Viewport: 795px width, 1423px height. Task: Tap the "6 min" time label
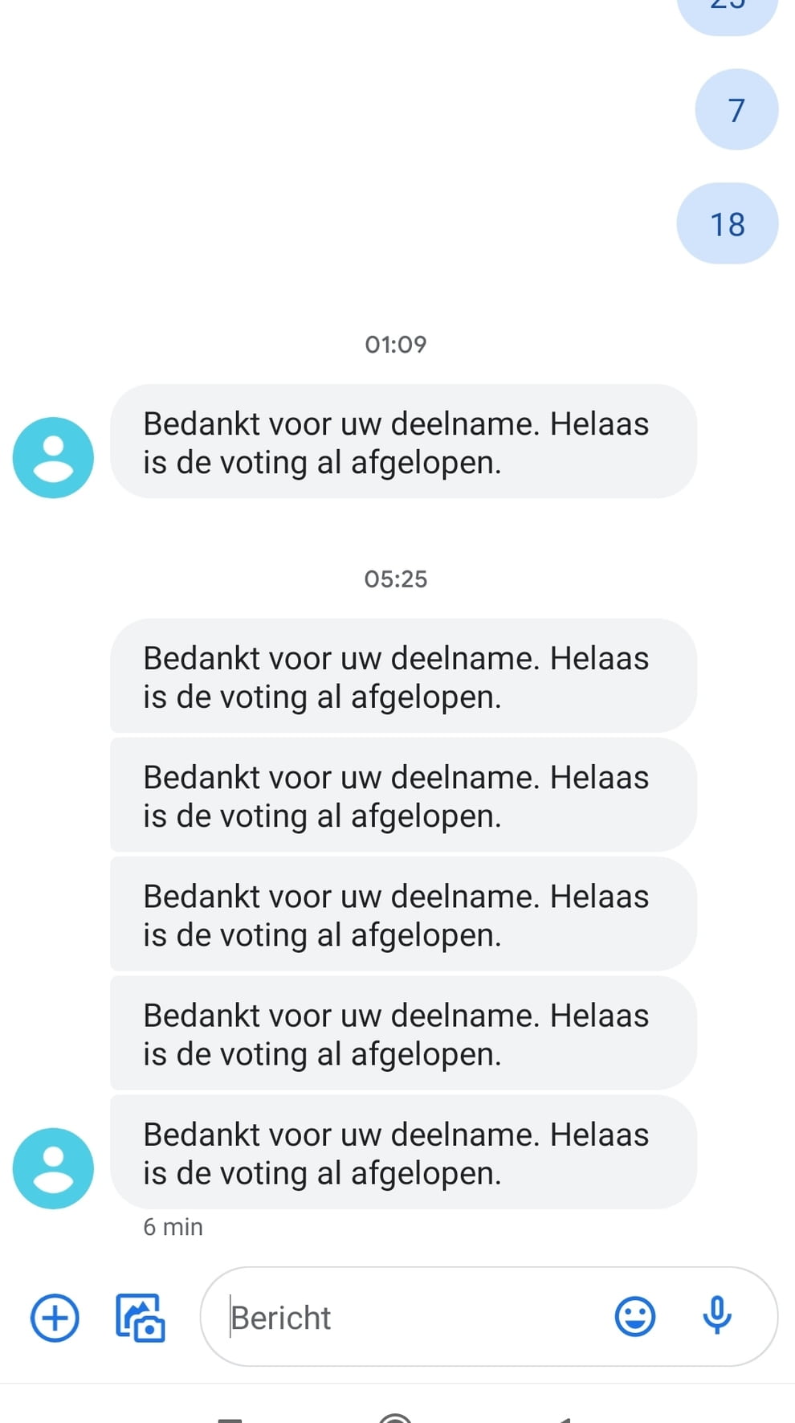click(173, 1227)
